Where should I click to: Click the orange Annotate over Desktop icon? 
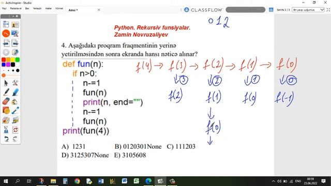tap(6, 34)
